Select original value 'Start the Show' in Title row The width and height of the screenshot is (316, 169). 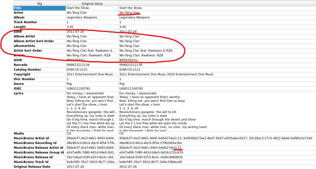(x=77, y=8)
